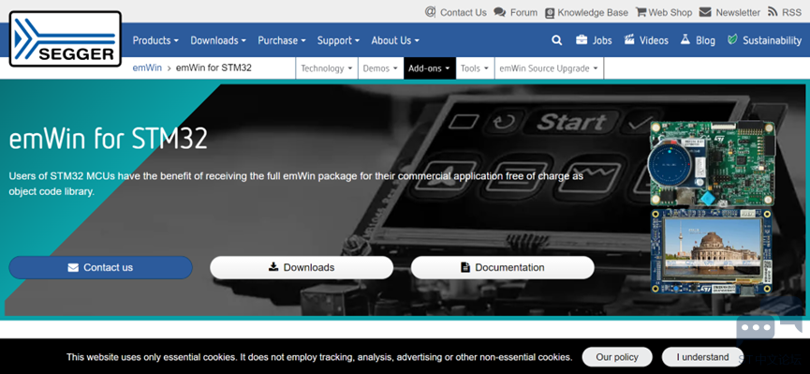Open the Demos submenu
810x374 pixels.
[381, 68]
